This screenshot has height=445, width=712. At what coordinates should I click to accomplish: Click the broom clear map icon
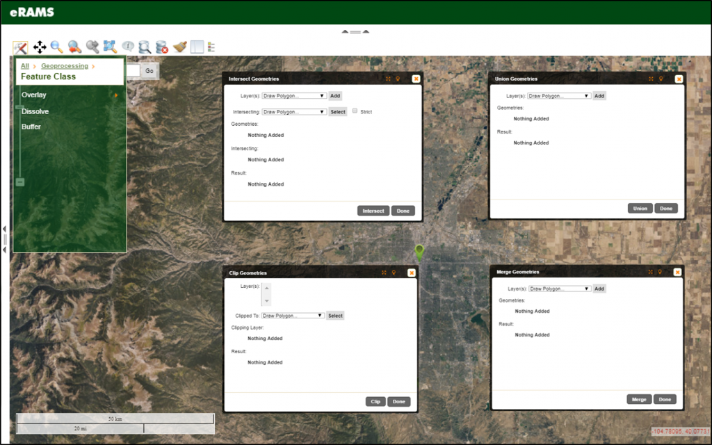(179, 47)
